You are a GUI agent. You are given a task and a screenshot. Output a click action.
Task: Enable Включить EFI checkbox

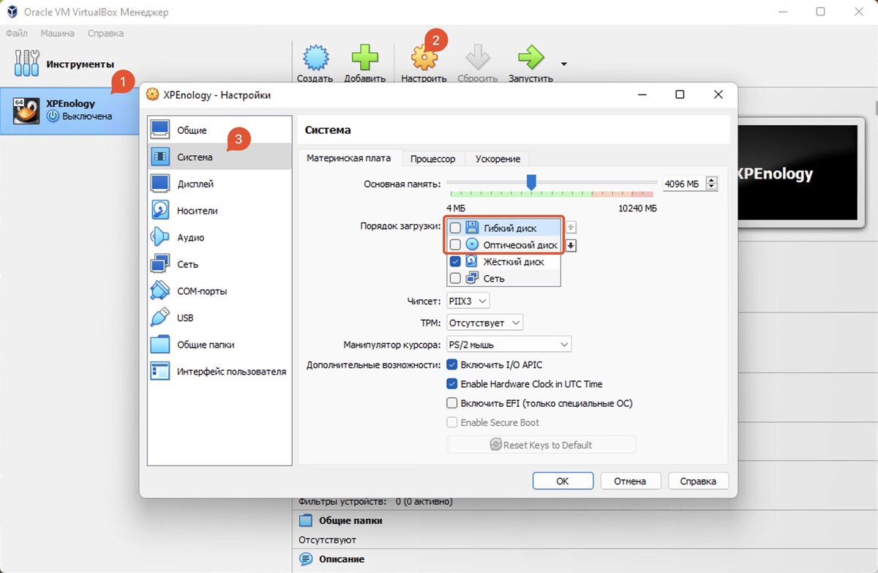tap(452, 403)
